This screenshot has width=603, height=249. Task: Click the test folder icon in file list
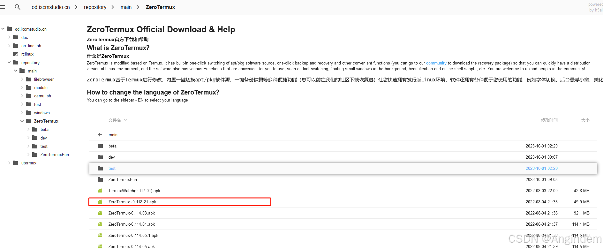[100, 168]
